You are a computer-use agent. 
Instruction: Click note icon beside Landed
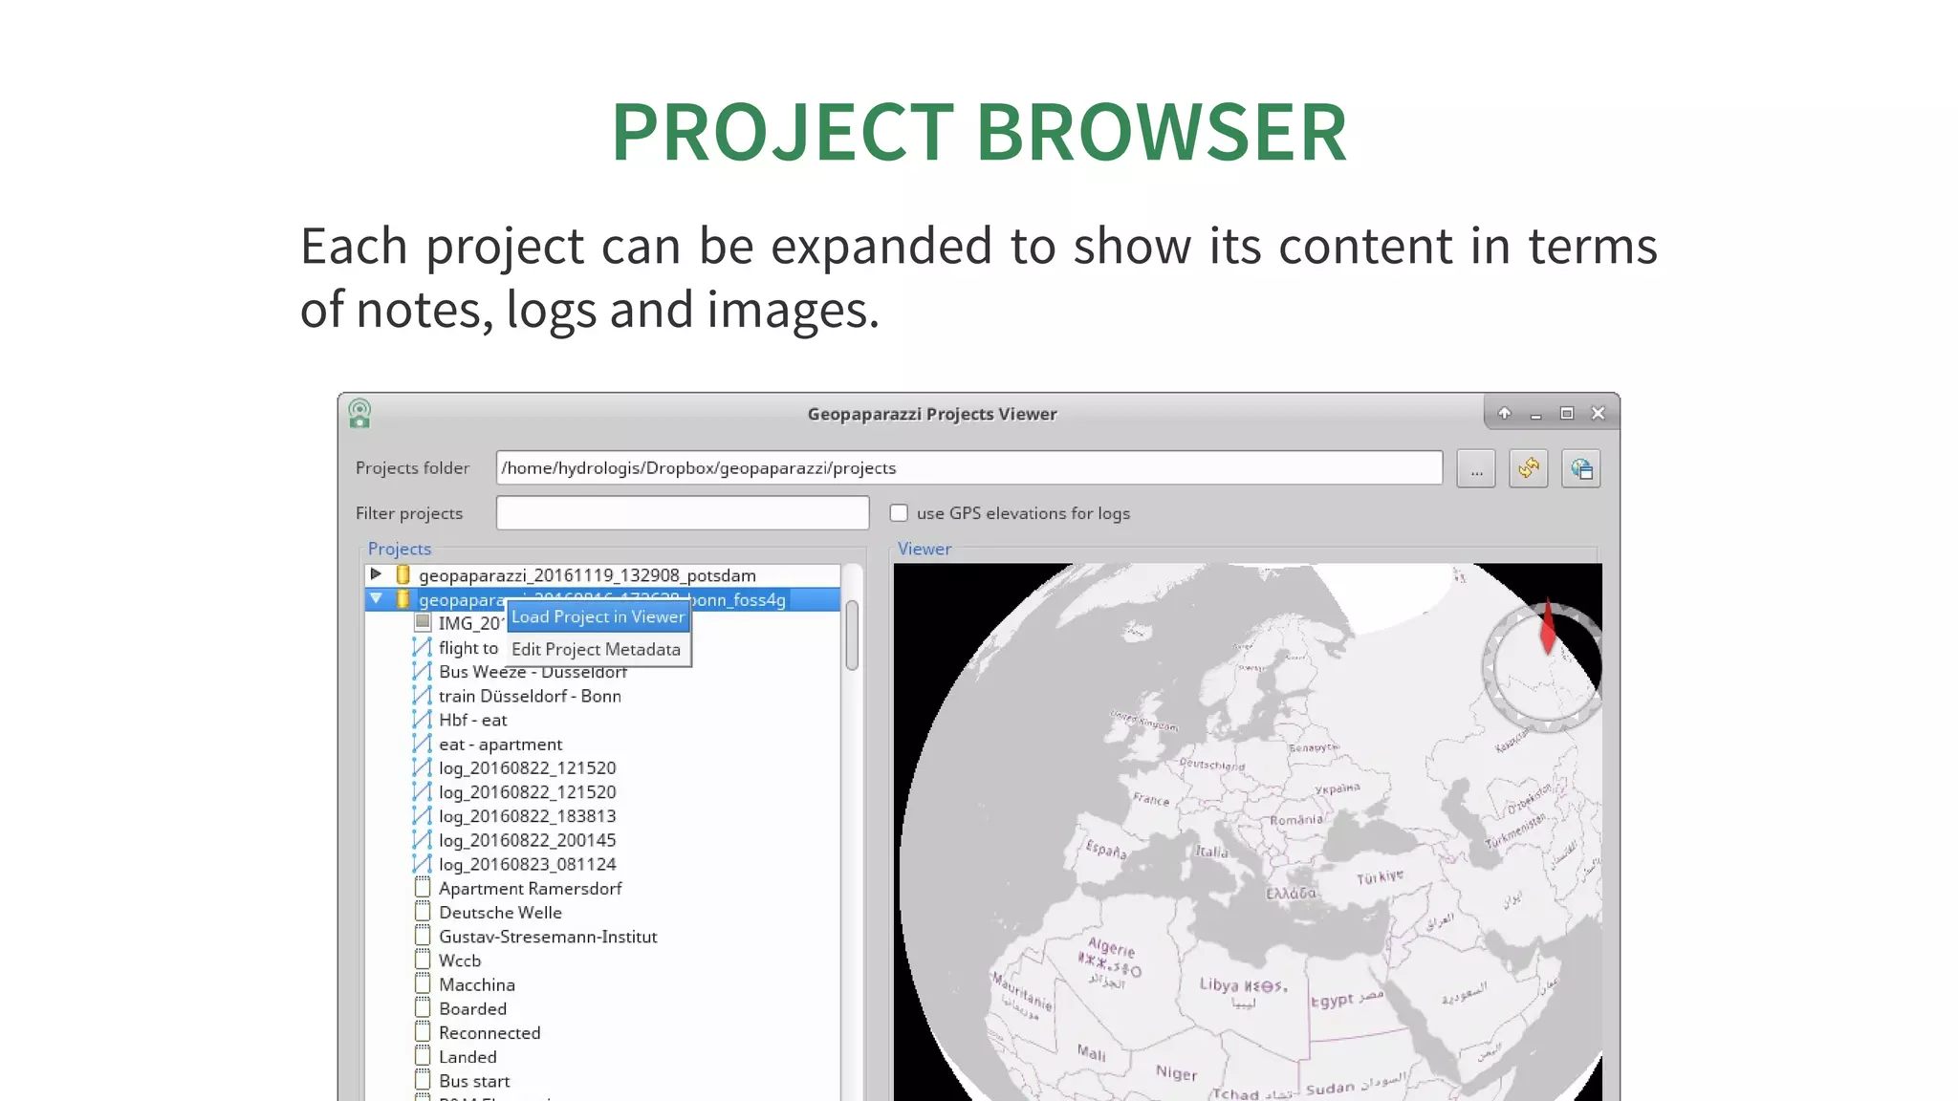[423, 1056]
